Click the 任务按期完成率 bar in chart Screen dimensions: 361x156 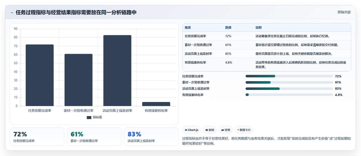(x=40, y=75)
